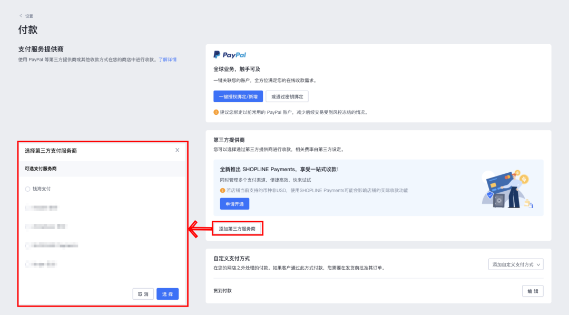Click the 或通过密钥绑定 button
This screenshot has width=569, height=315.
(x=286, y=96)
